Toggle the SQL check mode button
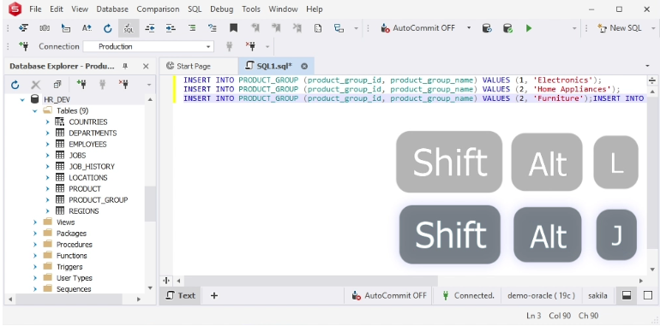660x326 pixels. (129, 28)
